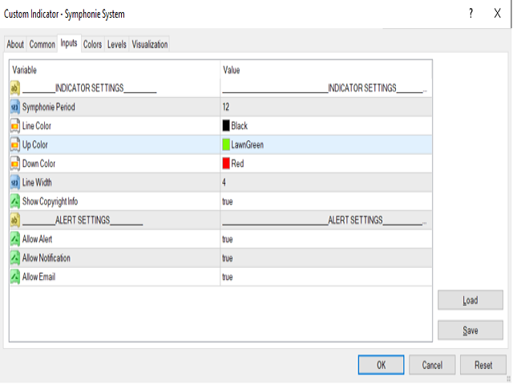Click the INDICATOR SETTINGS value cell
513x385 pixels.
[326, 88]
